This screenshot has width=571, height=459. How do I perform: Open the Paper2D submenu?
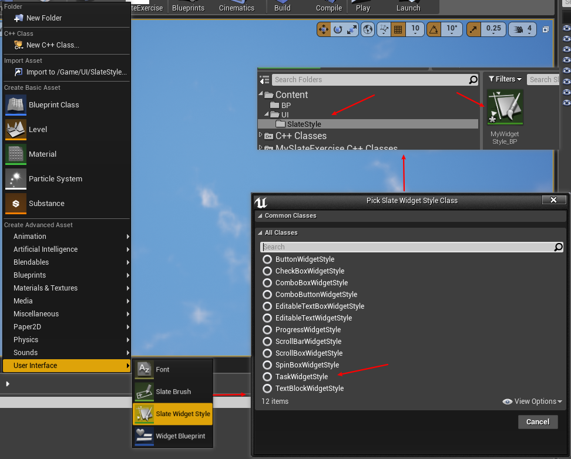tap(66, 327)
